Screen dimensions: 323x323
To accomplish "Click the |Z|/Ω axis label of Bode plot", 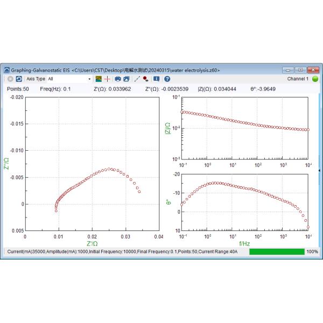I will pos(168,128).
